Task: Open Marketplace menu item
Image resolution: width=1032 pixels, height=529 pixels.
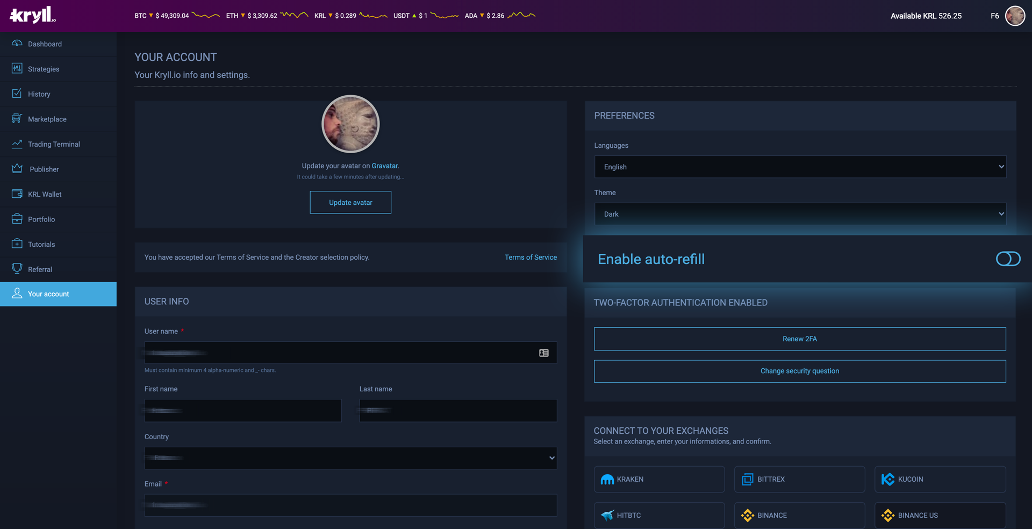Action: coord(58,119)
